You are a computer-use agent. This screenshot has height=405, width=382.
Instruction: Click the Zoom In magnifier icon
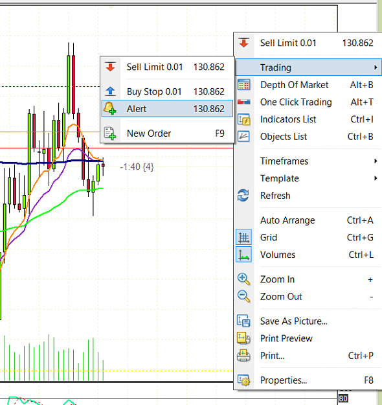[243, 279]
